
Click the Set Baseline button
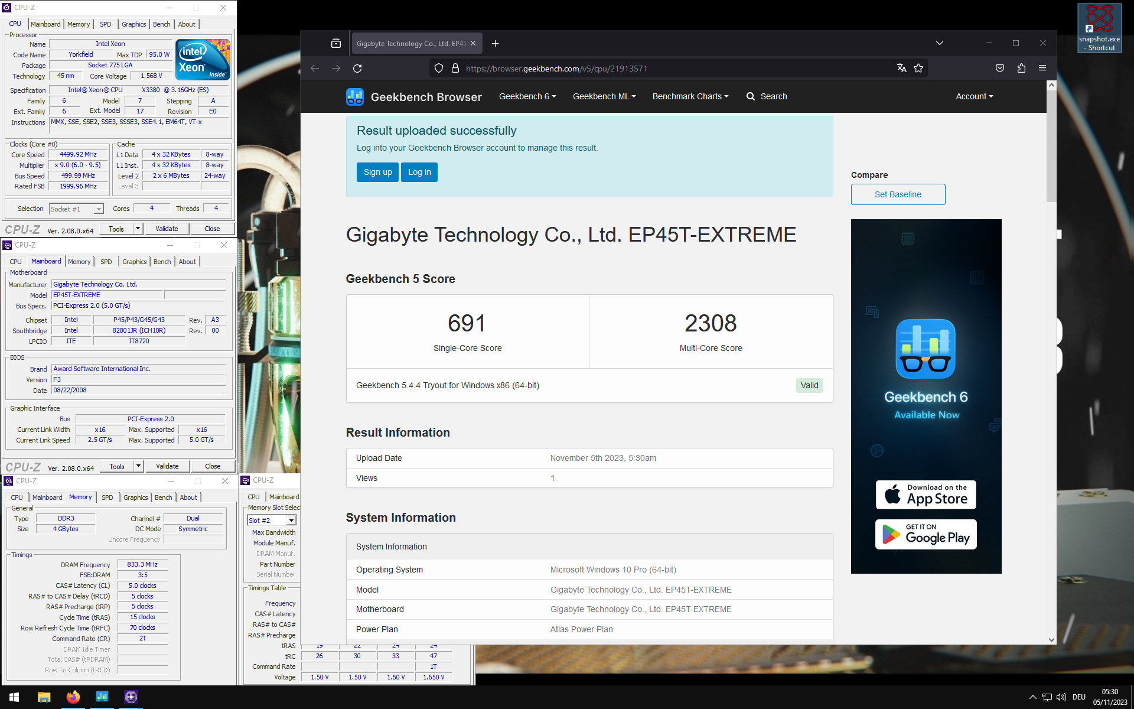tap(898, 194)
